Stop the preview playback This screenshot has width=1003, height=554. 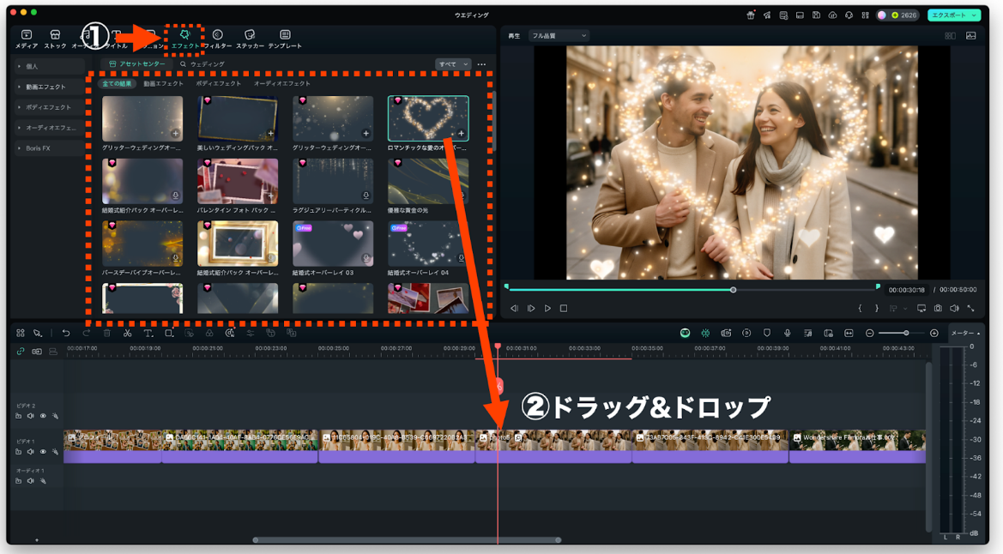[x=564, y=309]
